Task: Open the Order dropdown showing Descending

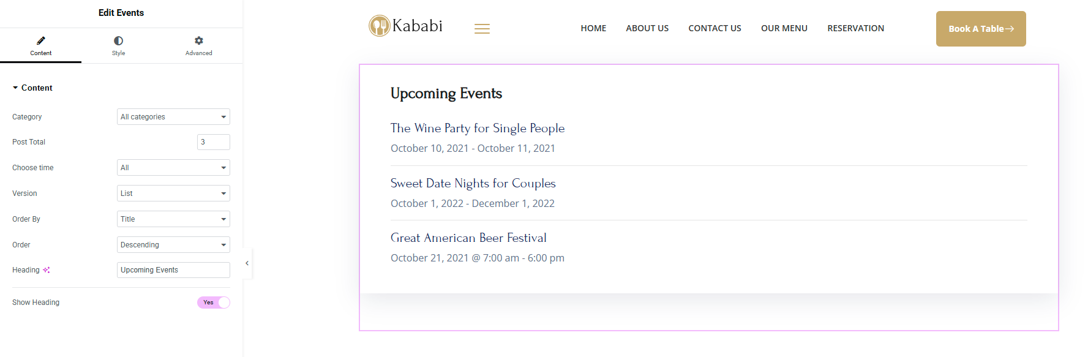Action: (173, 245)
